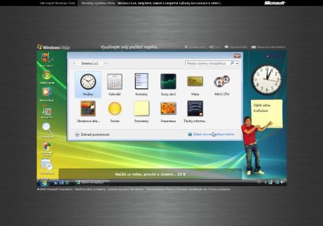Select the Poznámky notes gadget
323x226 pixels.
(142, 112)
